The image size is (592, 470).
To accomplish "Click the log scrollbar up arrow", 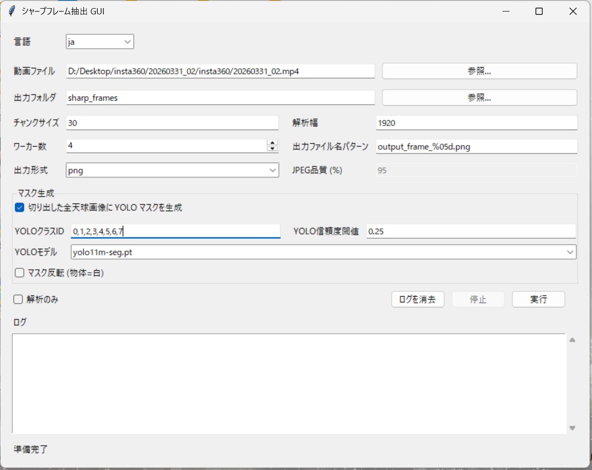I will [x=572, y=339].
